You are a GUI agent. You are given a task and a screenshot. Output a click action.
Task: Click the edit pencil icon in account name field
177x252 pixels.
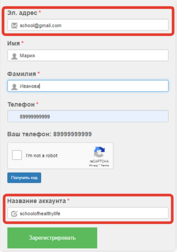pos(14,214)
